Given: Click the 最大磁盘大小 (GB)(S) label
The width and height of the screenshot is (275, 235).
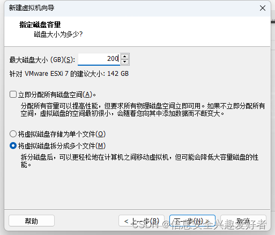Looking at the screenshot, I should (42, 60).
